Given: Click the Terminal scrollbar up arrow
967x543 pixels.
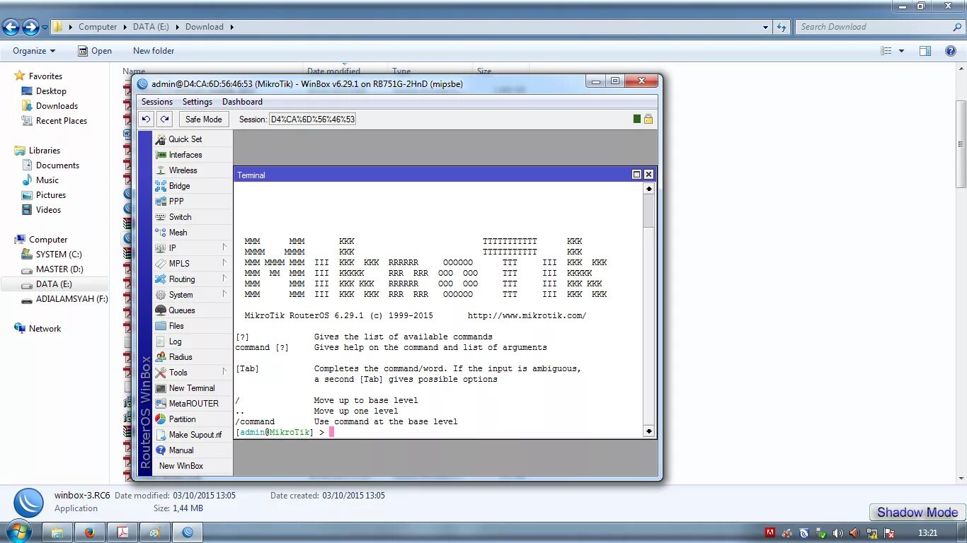Looking at the screenshot, I should pos(648,189).
